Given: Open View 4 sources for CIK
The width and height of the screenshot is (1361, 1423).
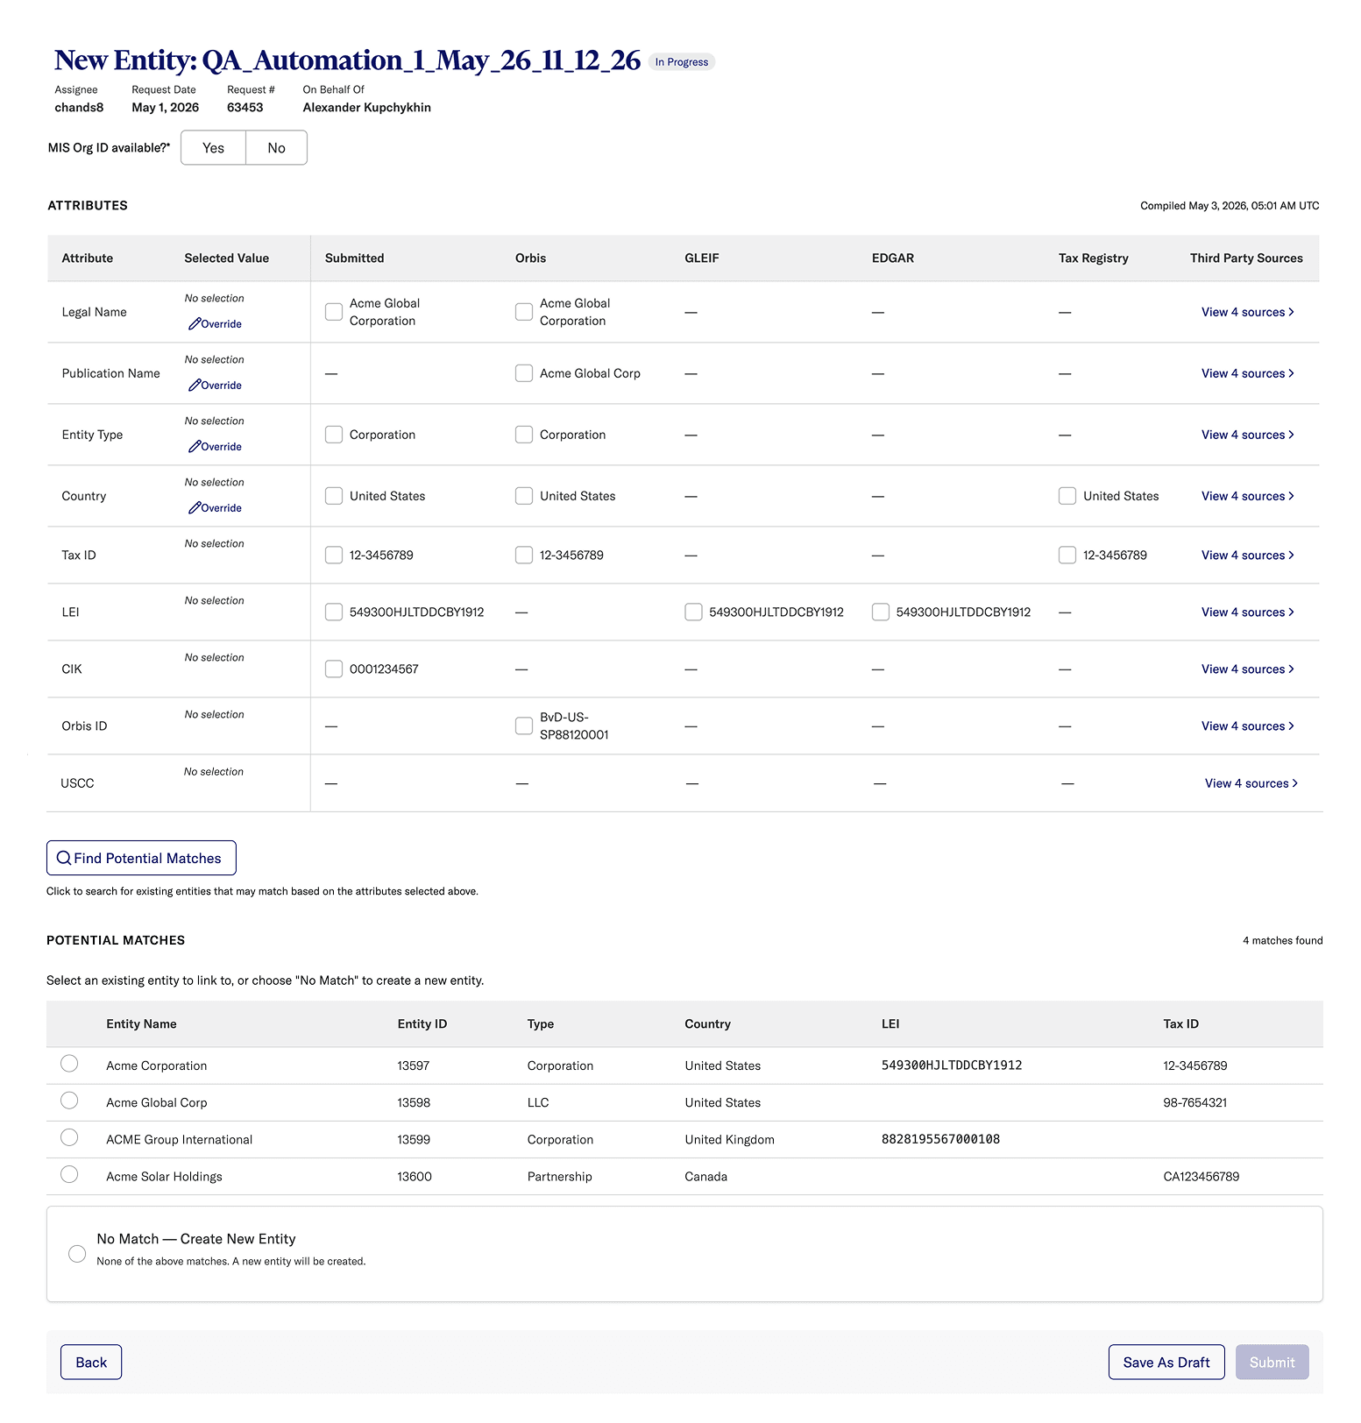Looking at the screenshot, I should click(x=1247, y=669).
